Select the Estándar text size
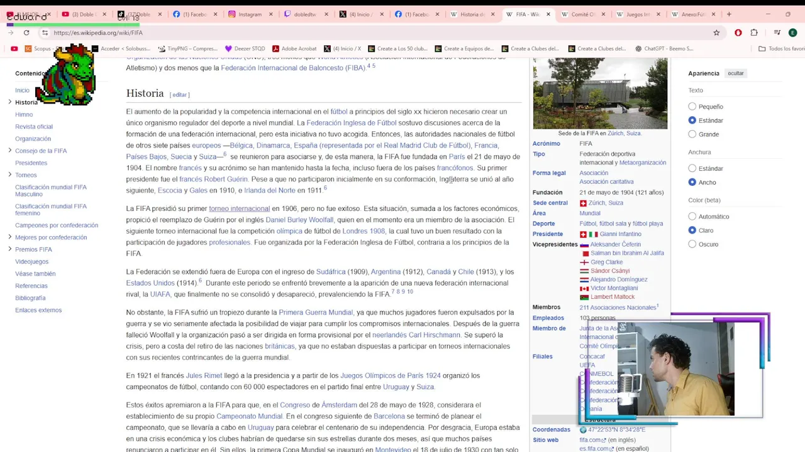Screen dimensions: 805x452 [692, 121]
